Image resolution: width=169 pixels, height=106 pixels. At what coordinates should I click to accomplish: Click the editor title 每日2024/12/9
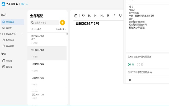tap(87, 24)
